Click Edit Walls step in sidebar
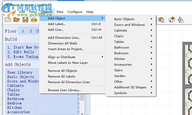The width and height of the screenshot is (192, 115). (21, 52)
